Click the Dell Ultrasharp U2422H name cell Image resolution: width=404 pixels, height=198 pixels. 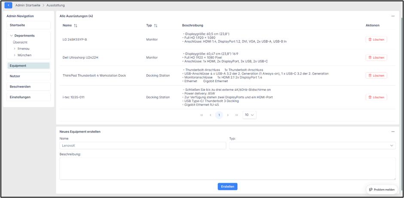click(x=80, y=57)
